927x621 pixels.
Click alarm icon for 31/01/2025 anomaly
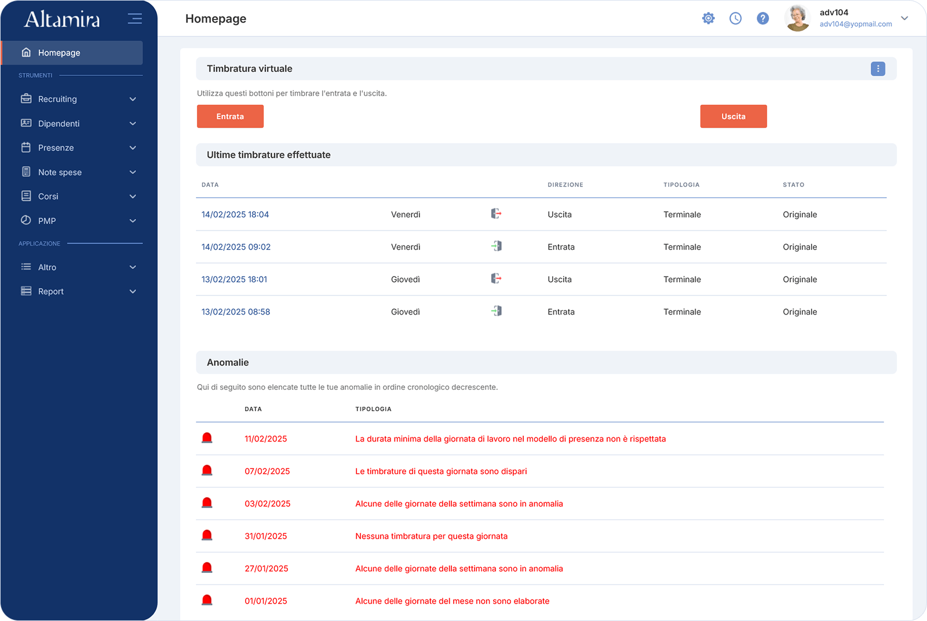click(207, 535)
